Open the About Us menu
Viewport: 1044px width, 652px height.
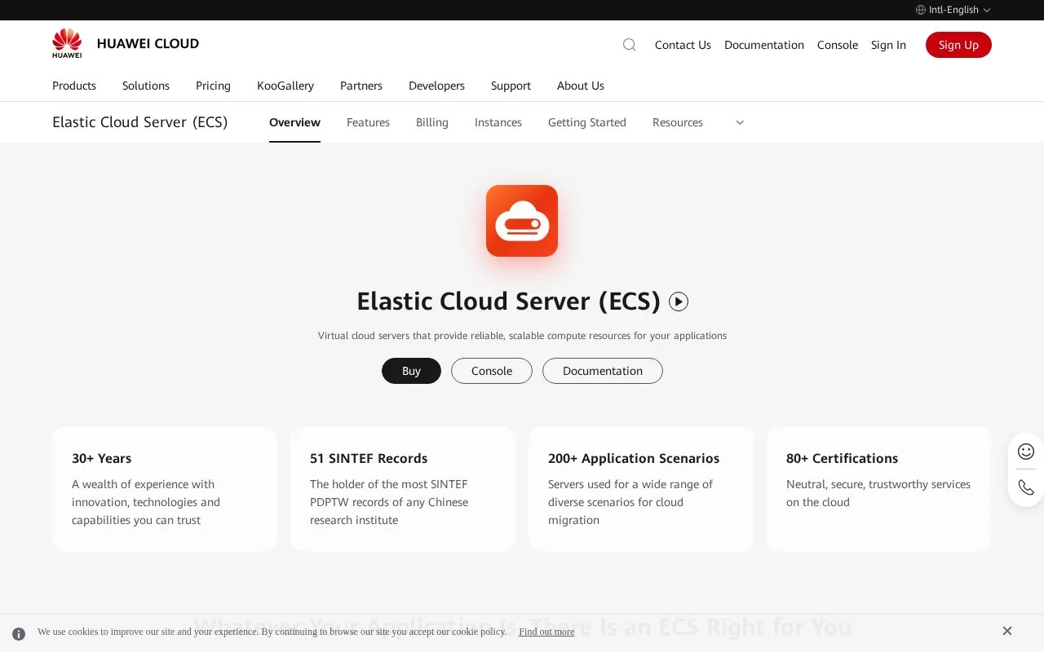click(581, 86)
